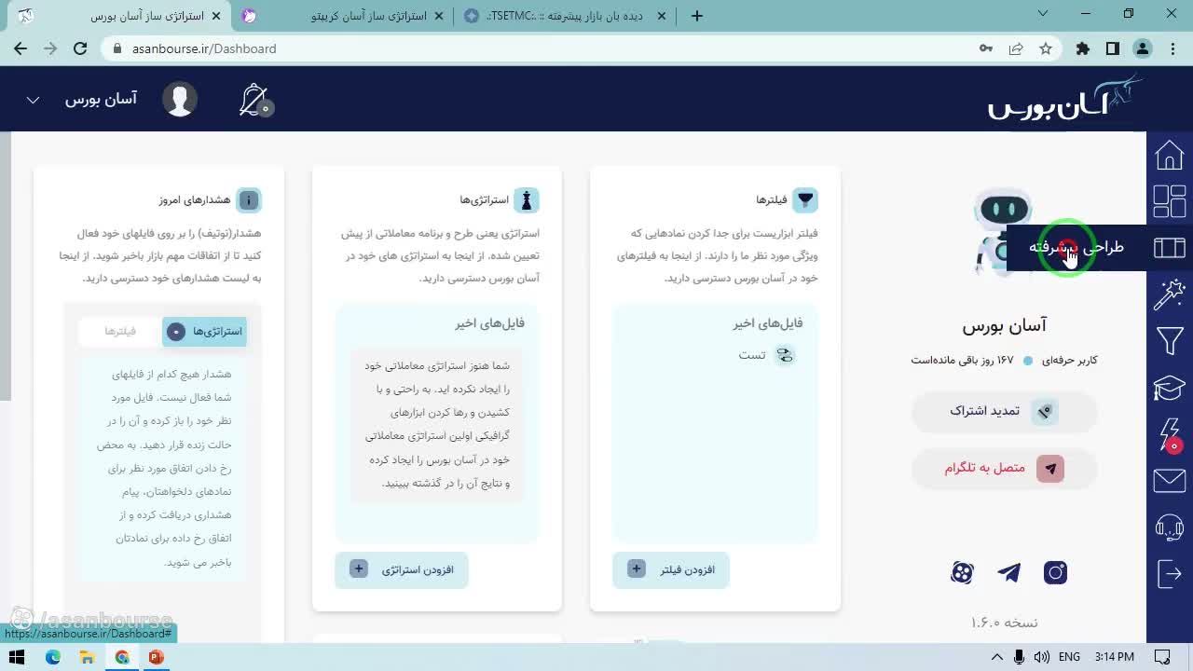Reload the page in browser

click(x=80, y=48)
